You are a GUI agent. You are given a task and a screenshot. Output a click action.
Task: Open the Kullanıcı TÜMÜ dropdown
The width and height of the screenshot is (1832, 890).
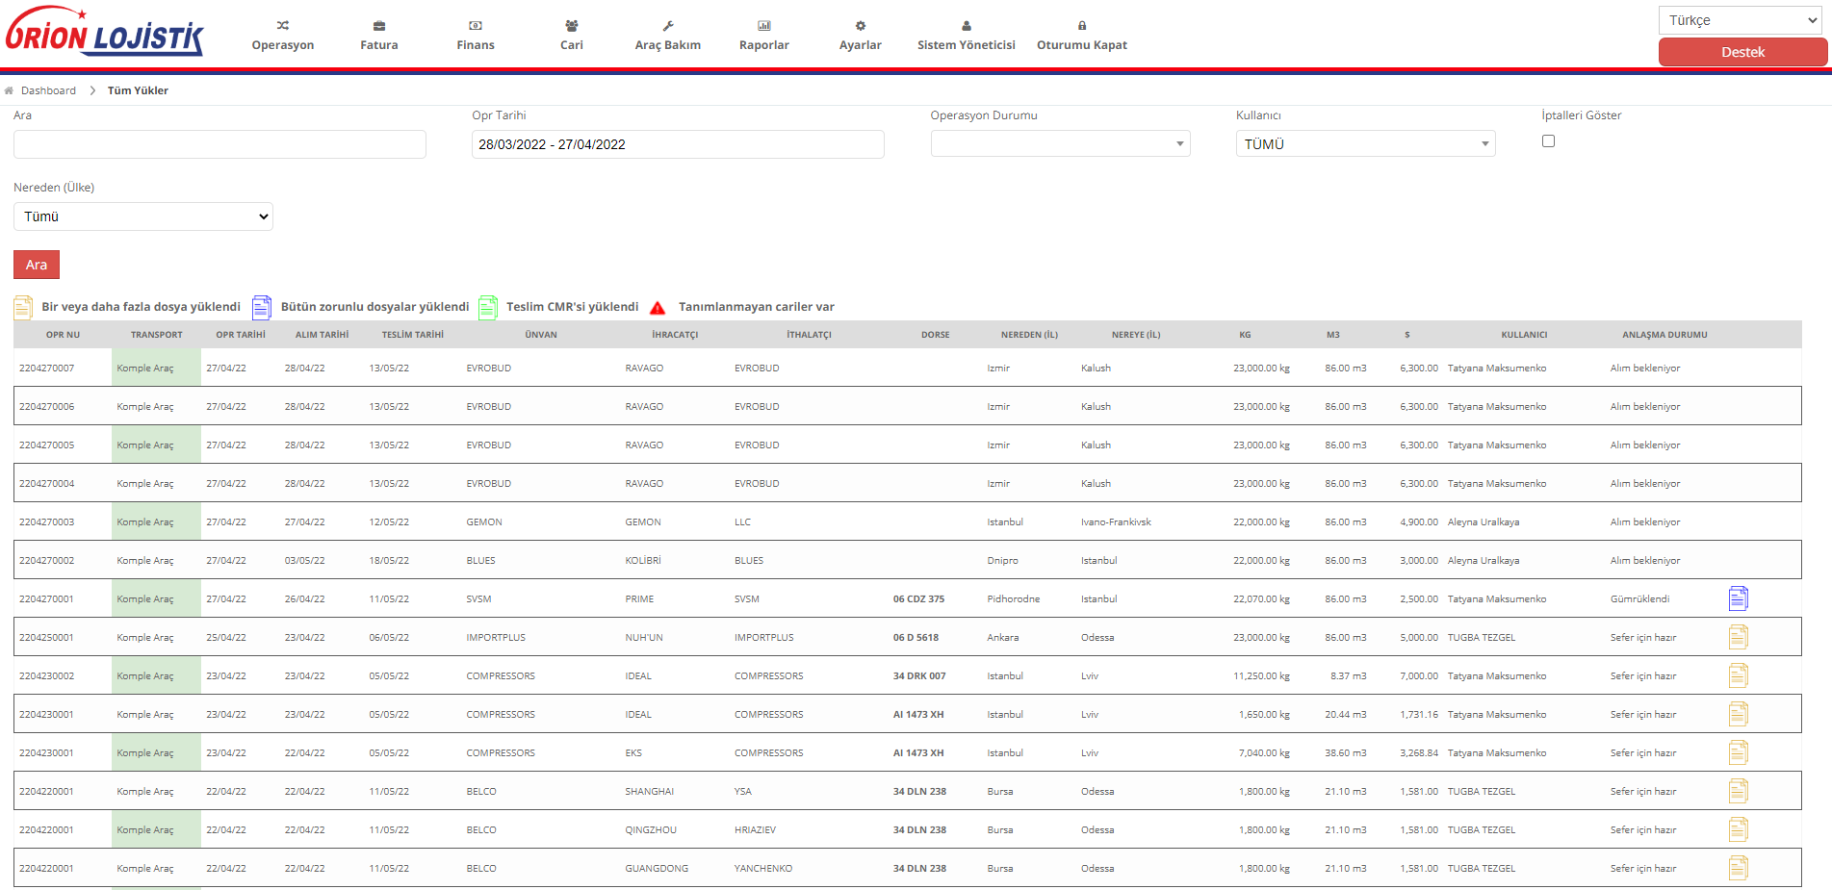pyautogui.click(x=1365, y=143)
